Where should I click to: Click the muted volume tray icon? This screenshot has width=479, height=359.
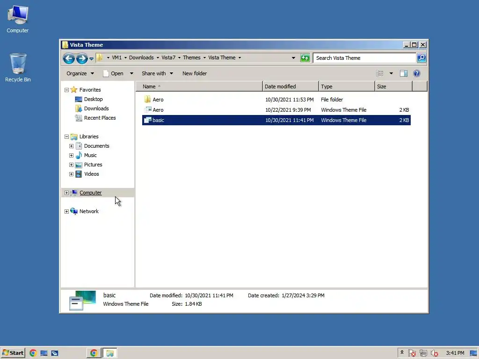[434, 353]
